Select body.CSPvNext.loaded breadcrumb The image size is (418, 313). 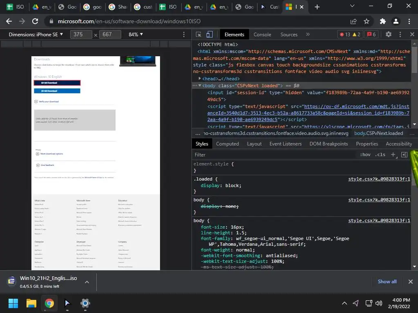[x=378, y=133]
